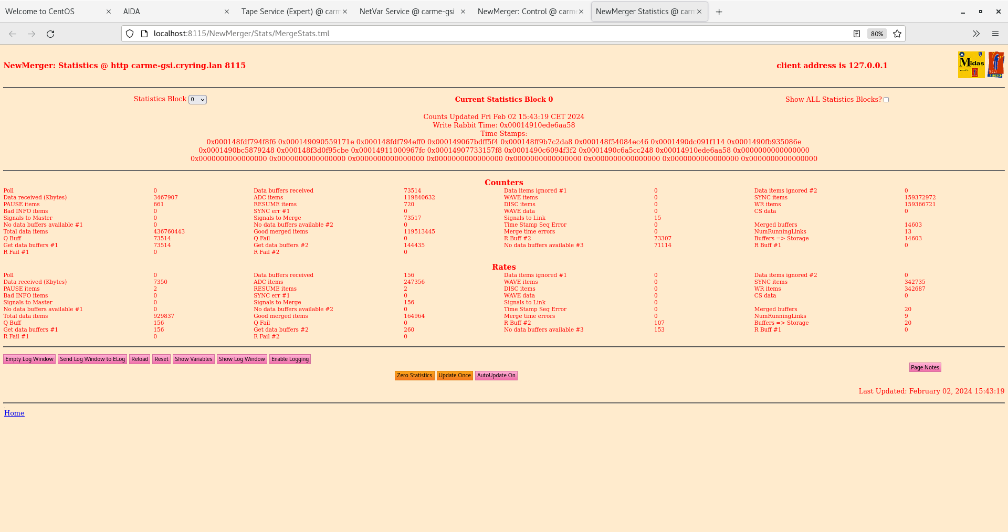Click the Counters section heading
The height and width of the screenshot is (532, 1008).
point(504,183)
